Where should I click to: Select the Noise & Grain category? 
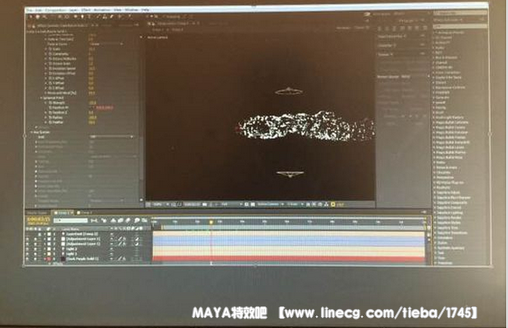click(x=447, y=168)
